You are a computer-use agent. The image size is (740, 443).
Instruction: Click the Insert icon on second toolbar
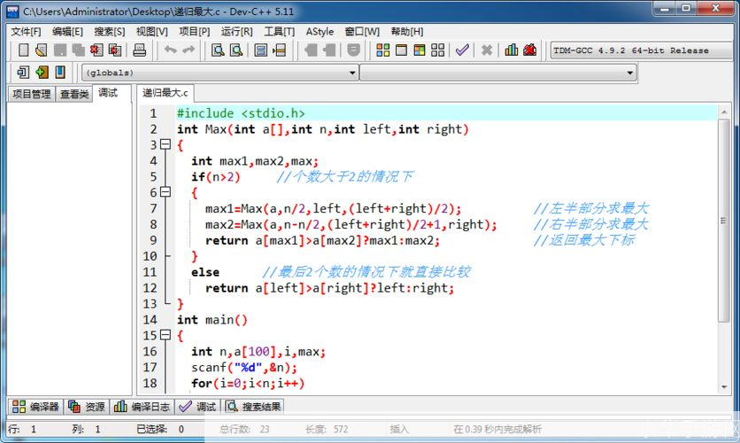pos(23,73)
